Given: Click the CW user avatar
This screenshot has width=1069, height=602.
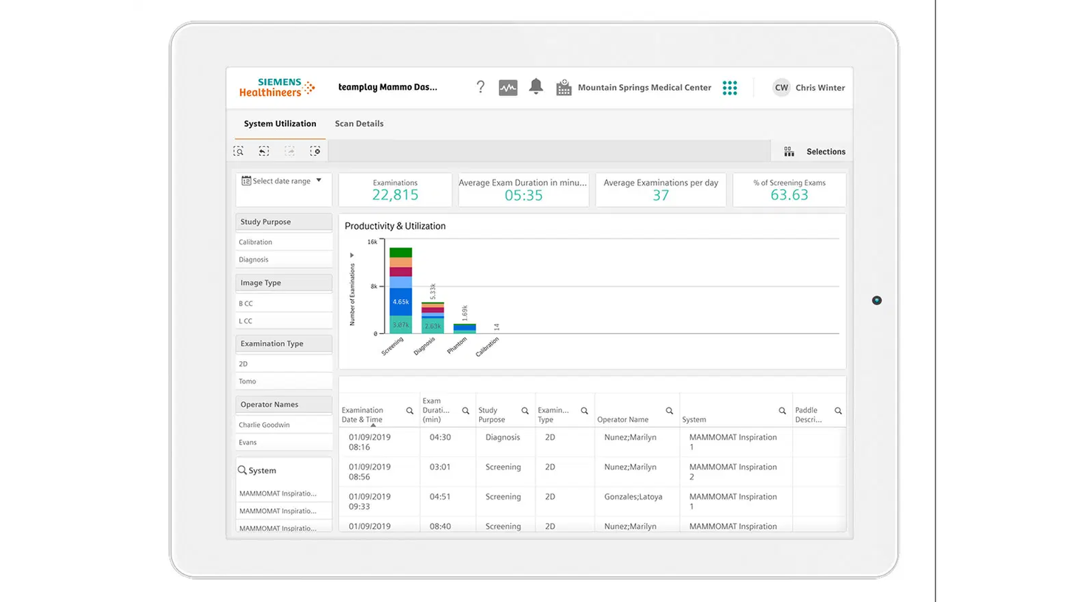Looking at the screenshot, I should [781, 88].
